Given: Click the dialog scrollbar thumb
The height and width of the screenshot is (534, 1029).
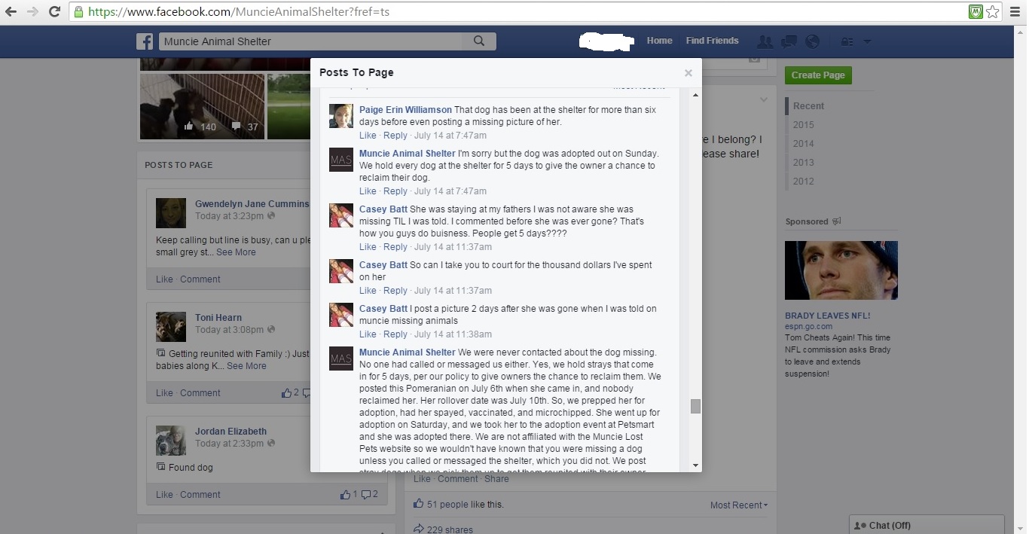Looking at the screenshot, I should pyautogui.click(x=695, y=406).
